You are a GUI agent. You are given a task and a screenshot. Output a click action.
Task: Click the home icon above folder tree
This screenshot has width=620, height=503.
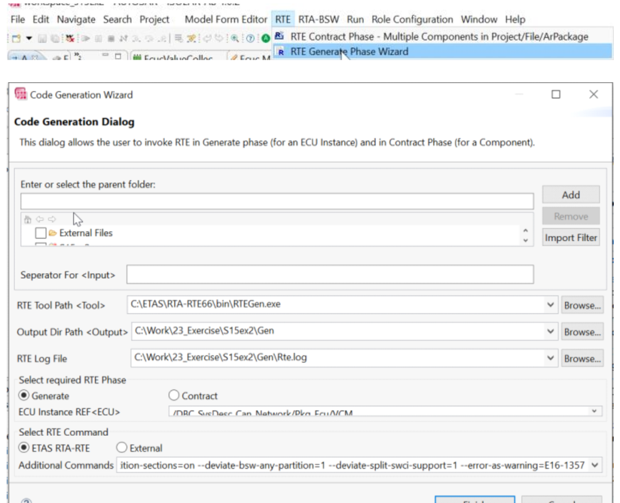coord(28,219)
